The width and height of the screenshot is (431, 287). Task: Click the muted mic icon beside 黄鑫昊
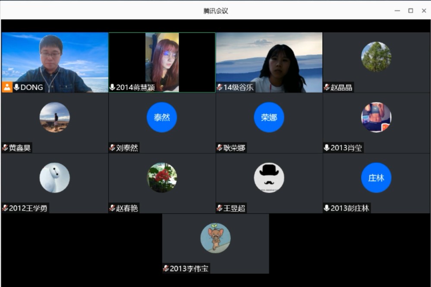[5, 148]
